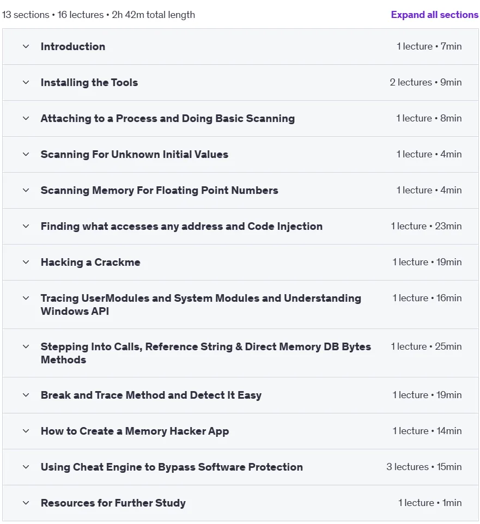Image resolution: width=480 pixels, height=524 pixels.
Task: Toggle chevron for Scanning Memory For Floating Point
Action: tap(26, 190)
